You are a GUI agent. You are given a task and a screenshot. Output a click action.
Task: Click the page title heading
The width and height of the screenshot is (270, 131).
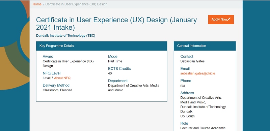(116, 24)
